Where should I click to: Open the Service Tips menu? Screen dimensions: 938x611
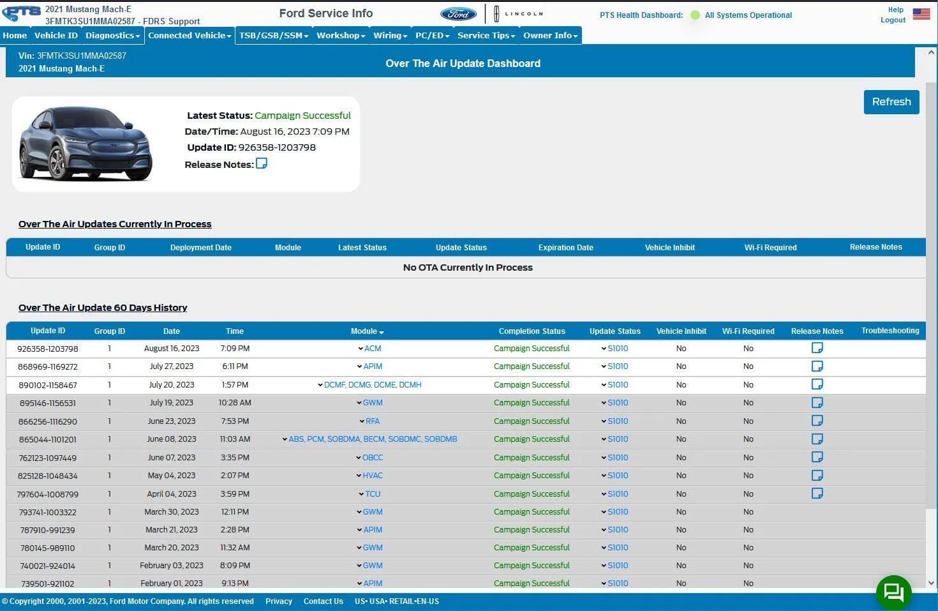coord(486,36)
